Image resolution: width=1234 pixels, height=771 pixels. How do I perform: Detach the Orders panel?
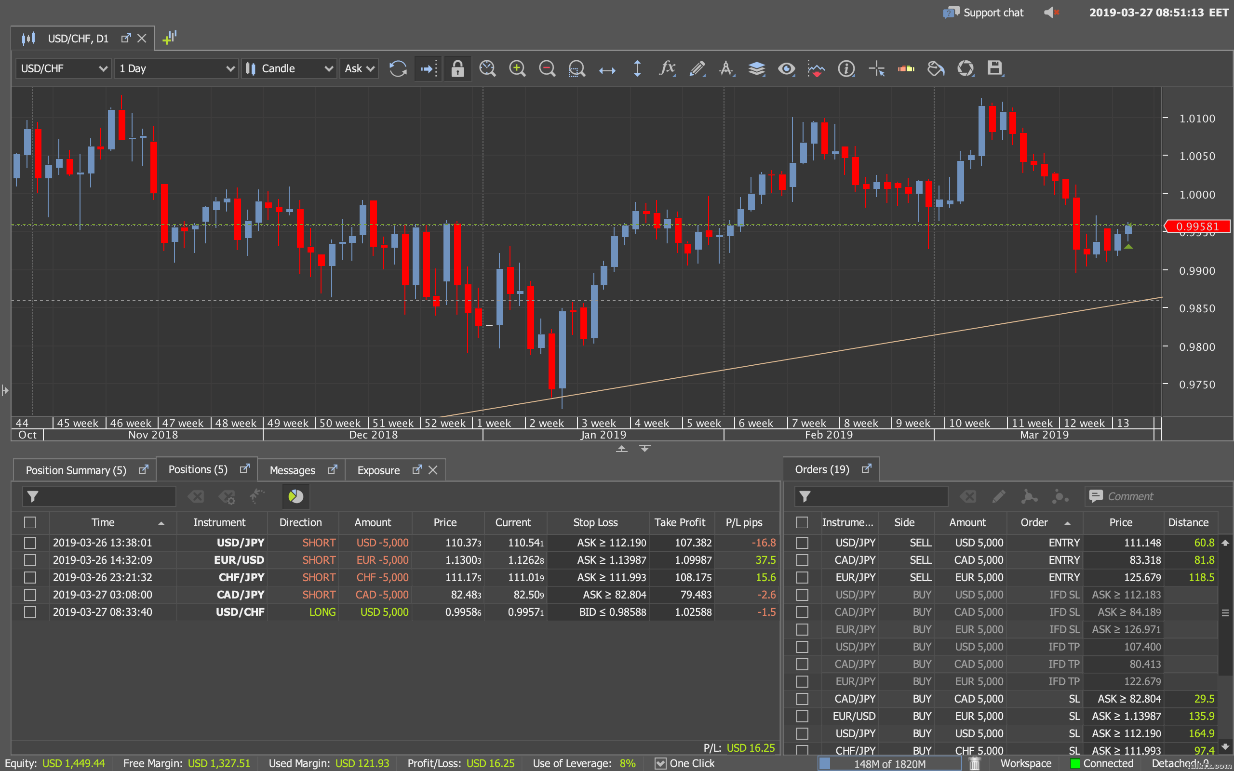(866, 468)
